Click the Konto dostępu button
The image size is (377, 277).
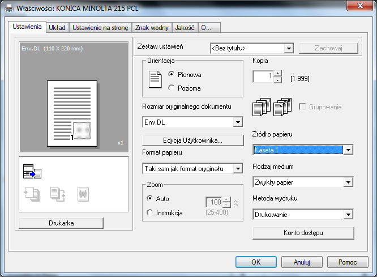[x=303, y=233]
